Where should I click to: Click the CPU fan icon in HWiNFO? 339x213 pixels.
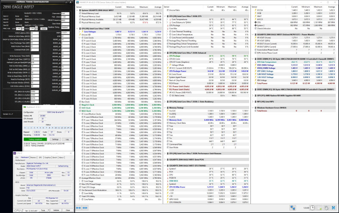coord(256,22)
